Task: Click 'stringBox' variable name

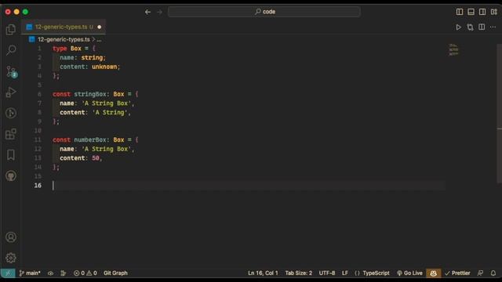Action: (90, 94)
